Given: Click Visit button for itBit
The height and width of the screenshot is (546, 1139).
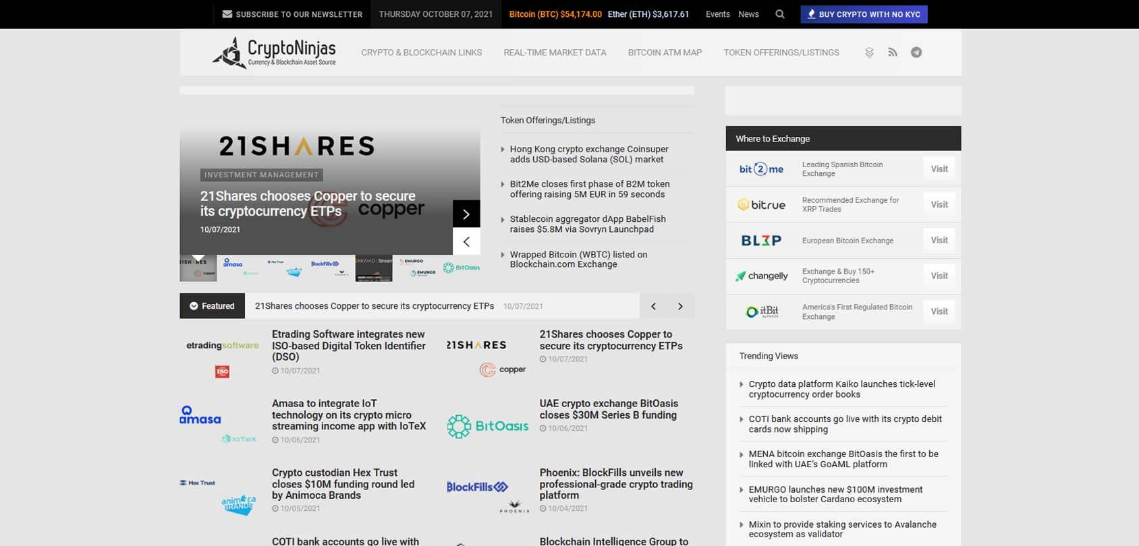Looking at the screenshot, I should click(939, 311).
